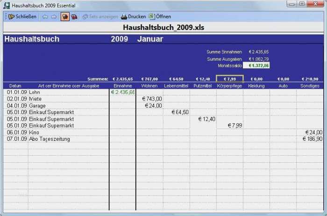The width and height of the screenshot is (327, 216).
Task: Click the Datum column header
Action: click(15, 86)
